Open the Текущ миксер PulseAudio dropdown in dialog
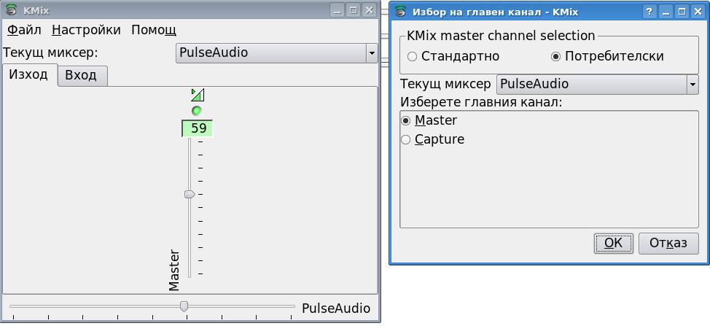 coord(598,84)
